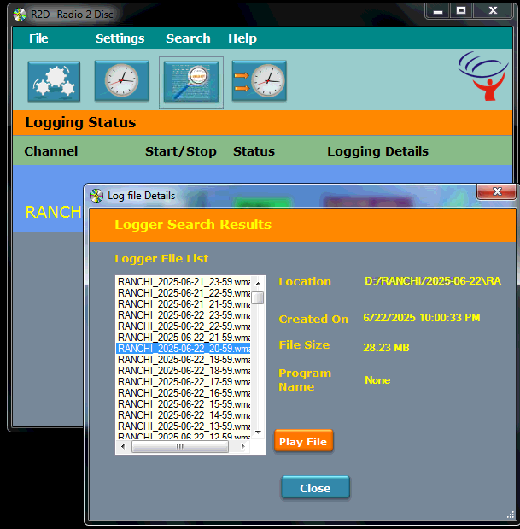
Task: Select RANCHI_2025-06-22_15-59.wma
Action: tap(184, 404)
